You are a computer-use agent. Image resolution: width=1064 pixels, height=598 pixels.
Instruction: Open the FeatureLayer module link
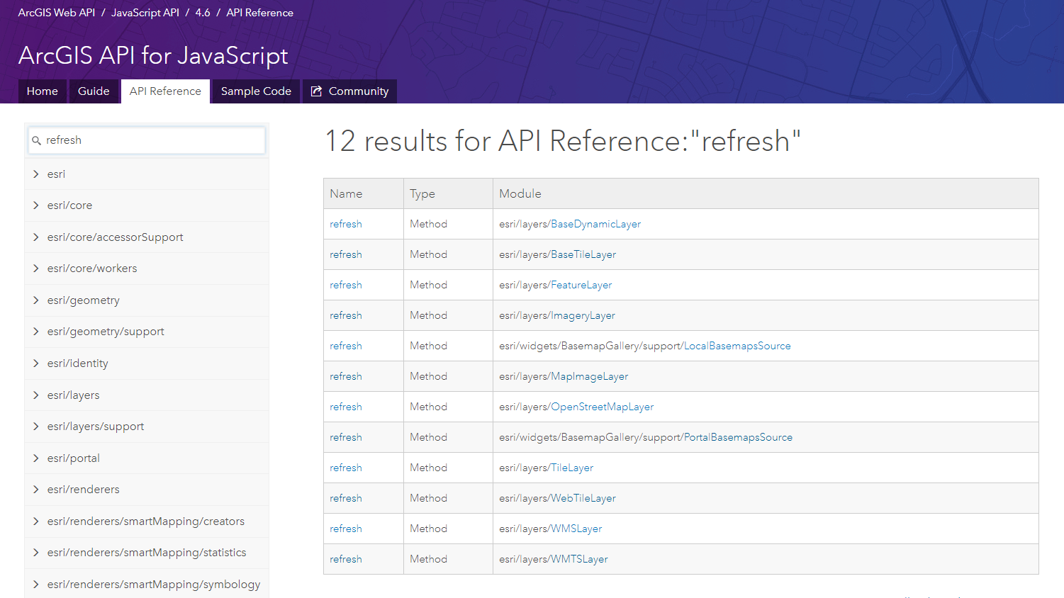coord(581,285)
